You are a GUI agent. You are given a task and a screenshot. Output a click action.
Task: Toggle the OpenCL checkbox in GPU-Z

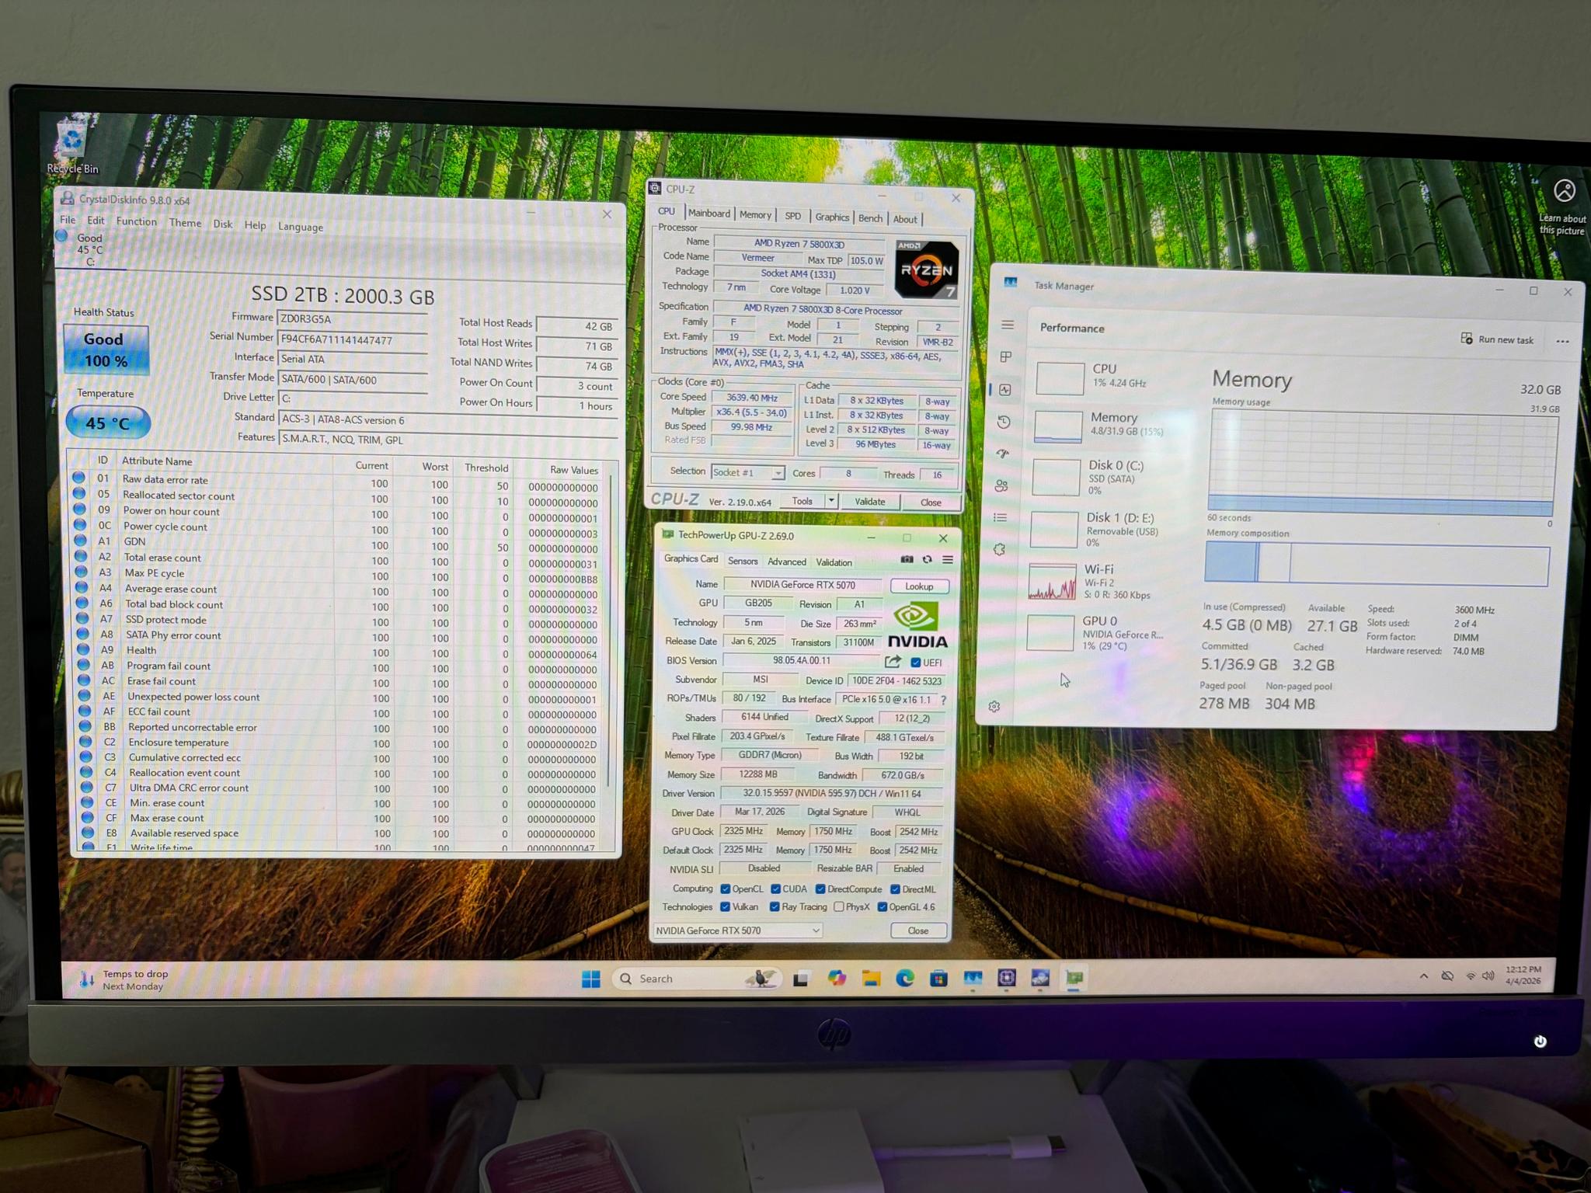point(725,889)
